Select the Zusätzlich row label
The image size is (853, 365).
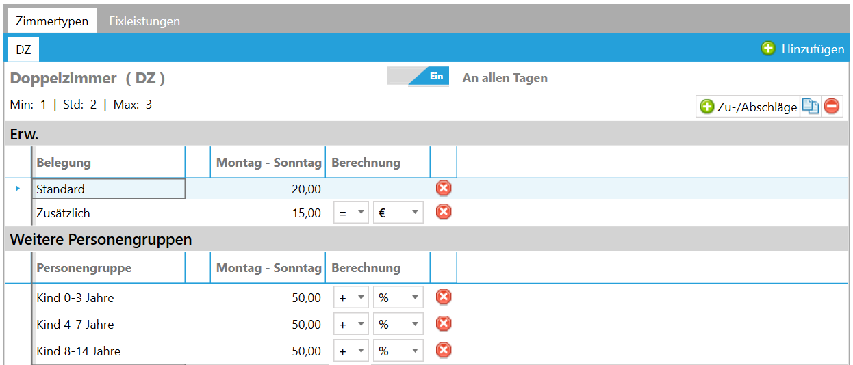click(x=63, y=213)
